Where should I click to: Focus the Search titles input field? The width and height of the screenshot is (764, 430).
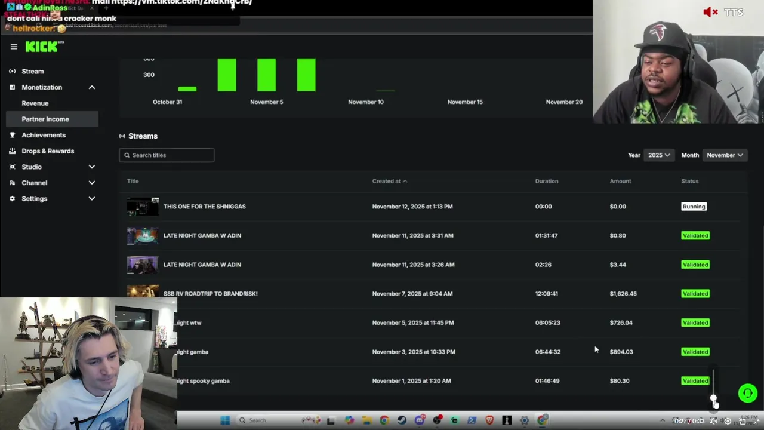[167, 155]
